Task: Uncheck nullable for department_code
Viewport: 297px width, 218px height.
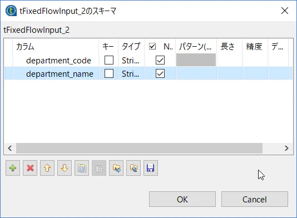Action: [160, 60]
